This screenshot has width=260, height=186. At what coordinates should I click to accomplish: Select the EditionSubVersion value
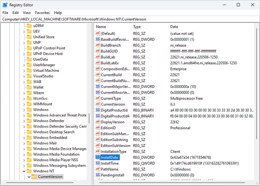click(x=116, y=145)
